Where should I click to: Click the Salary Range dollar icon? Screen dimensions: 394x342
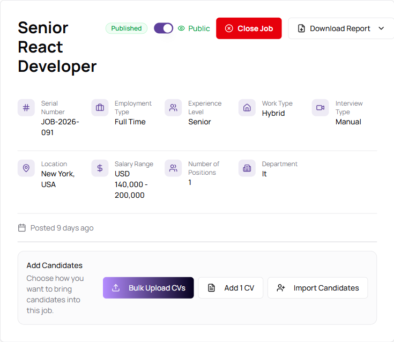click(x=100, y=168)
